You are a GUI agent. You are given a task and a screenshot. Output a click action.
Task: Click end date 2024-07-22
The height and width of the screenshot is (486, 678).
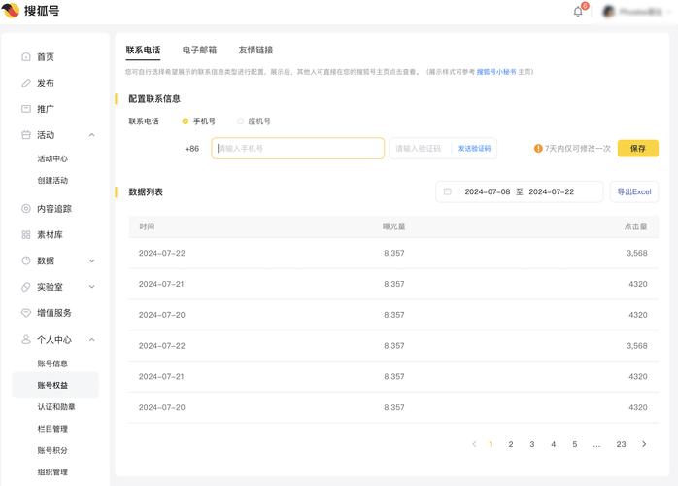tap(552, 191)
